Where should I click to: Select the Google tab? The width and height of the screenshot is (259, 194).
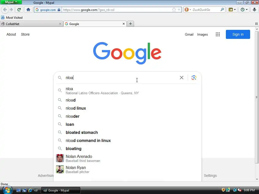point(95,24)
